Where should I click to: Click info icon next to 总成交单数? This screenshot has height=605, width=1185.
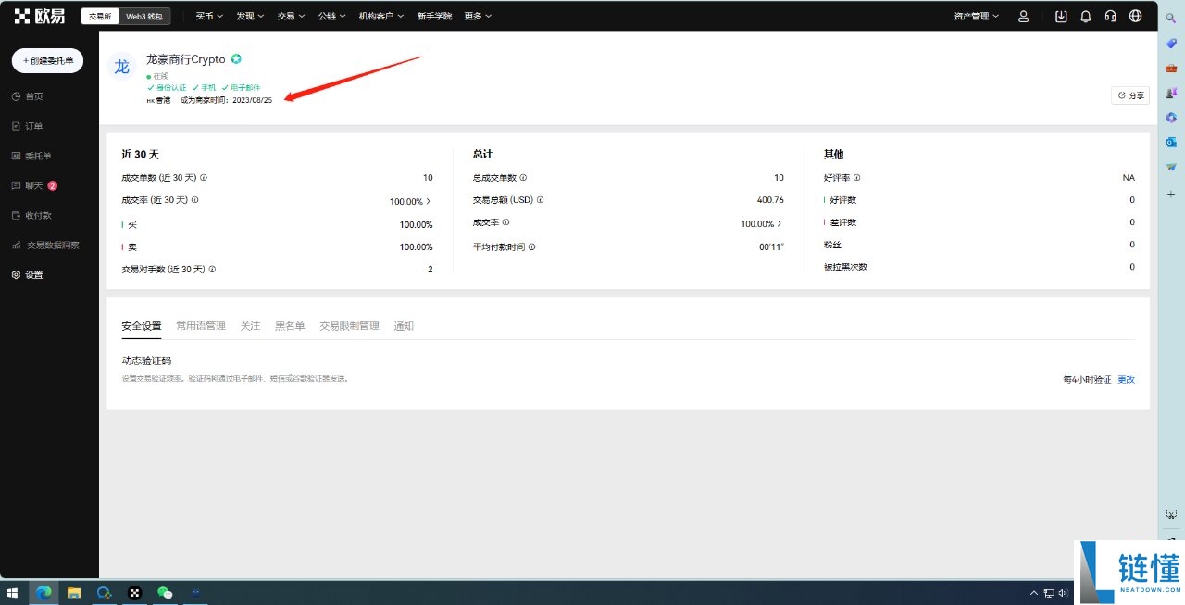tap(523, 178)
